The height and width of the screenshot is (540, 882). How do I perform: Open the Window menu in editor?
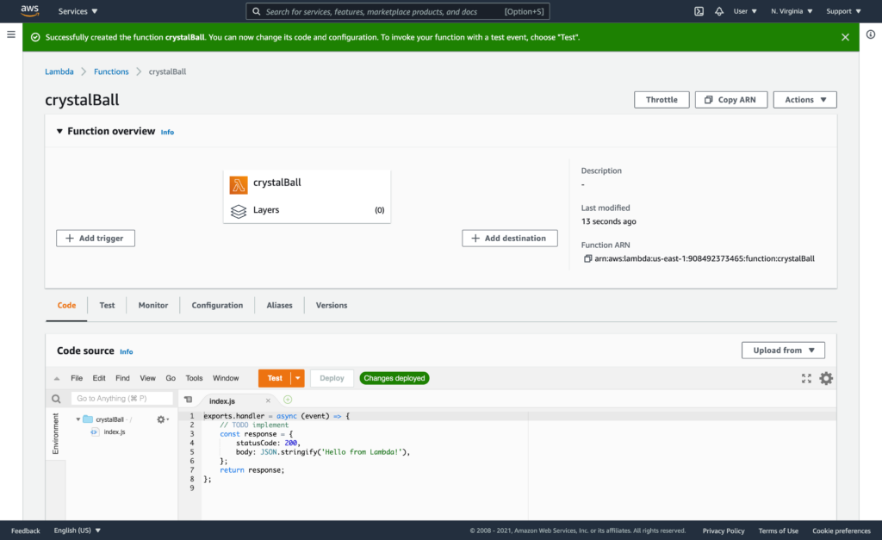226,378
